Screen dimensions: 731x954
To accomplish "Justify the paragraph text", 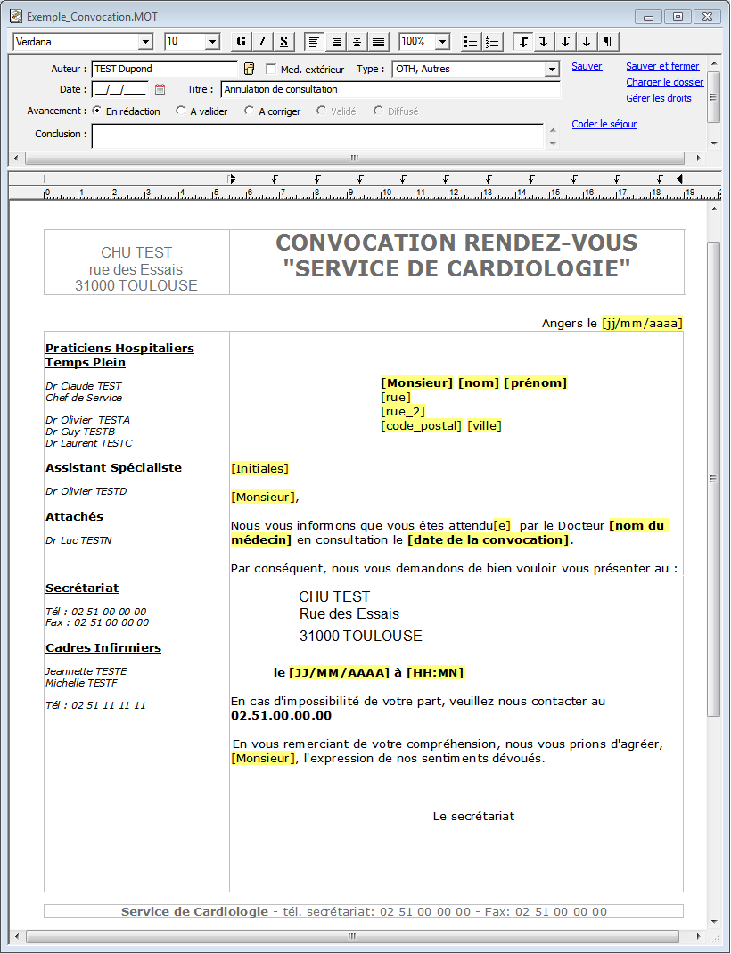I will 378,41.
